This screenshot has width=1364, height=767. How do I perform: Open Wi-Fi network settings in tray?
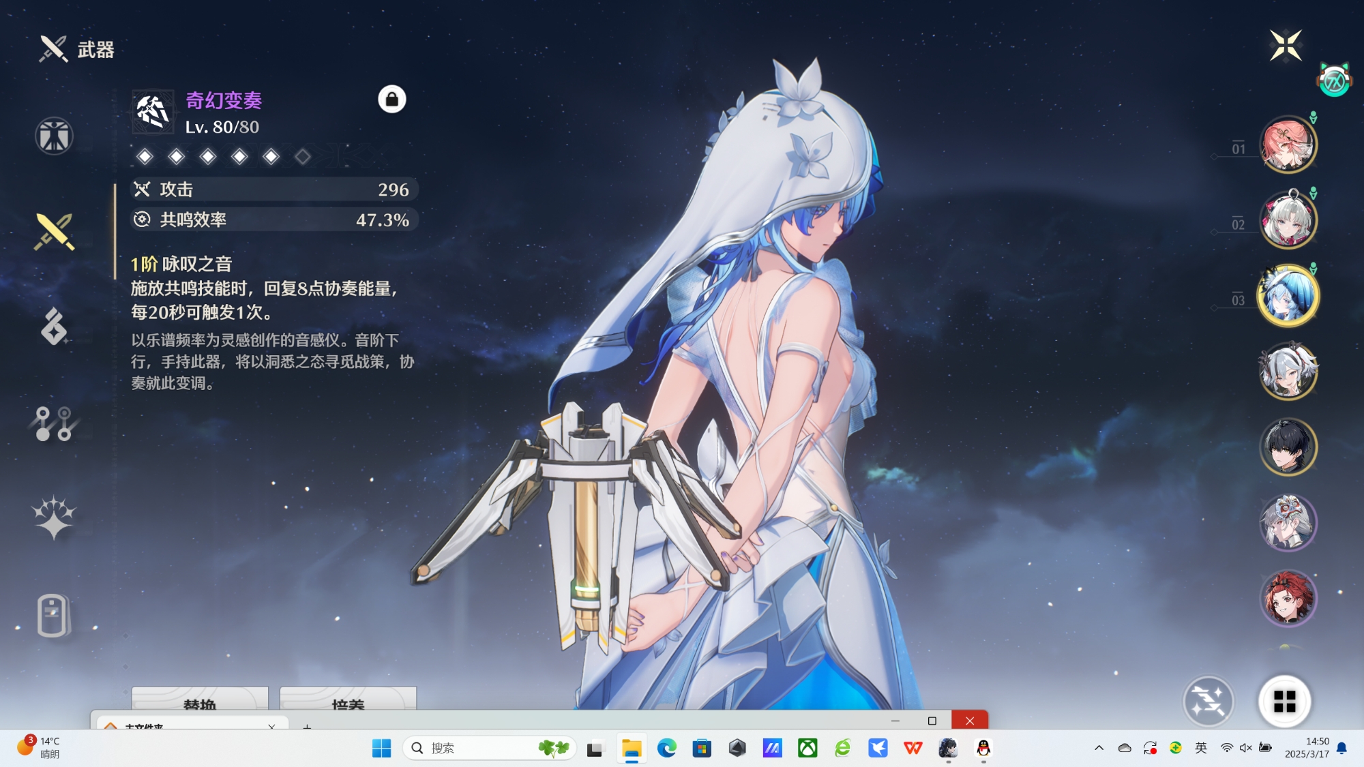[x=1226, y=748]
